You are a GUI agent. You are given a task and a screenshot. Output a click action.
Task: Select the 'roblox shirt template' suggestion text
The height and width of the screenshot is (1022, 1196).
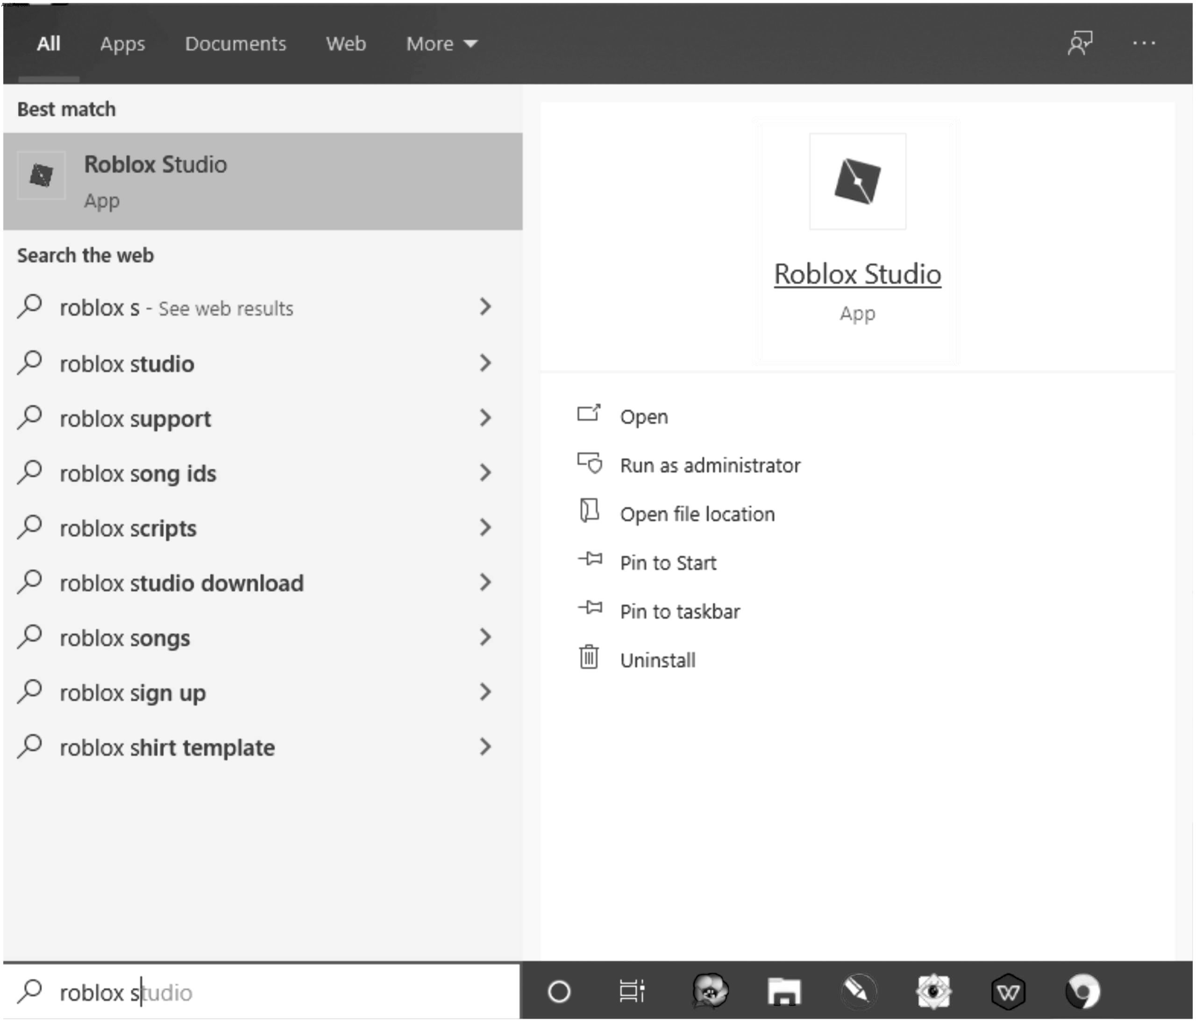point(167,748)
